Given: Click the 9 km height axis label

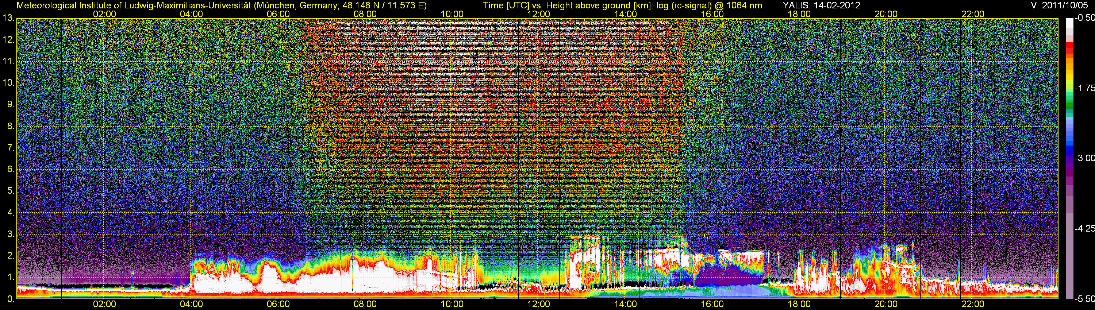Looking at the screenshot, I should point(11,104).
